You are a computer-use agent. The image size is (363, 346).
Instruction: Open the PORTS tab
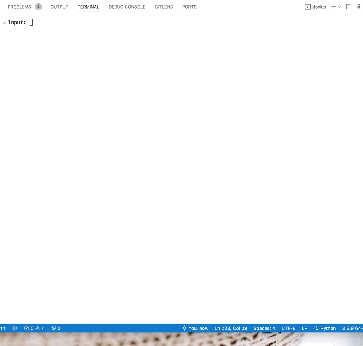[189, 7]
